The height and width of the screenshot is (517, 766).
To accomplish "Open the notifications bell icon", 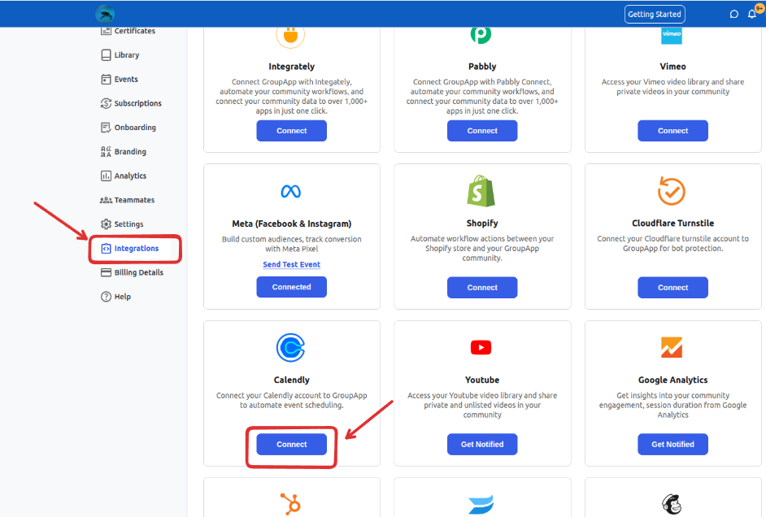I will point(752,14).
